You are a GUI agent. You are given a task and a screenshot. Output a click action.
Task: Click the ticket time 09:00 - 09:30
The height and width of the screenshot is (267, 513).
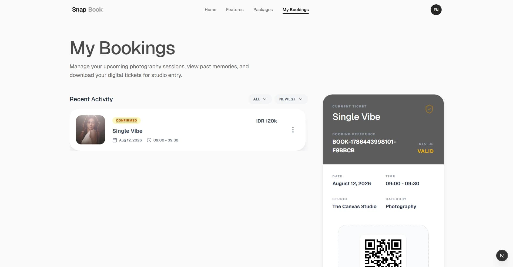(x=403, y=184)
